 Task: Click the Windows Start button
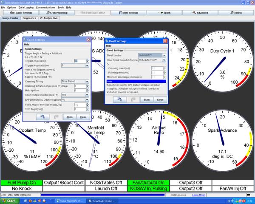(x=8, y=201)
